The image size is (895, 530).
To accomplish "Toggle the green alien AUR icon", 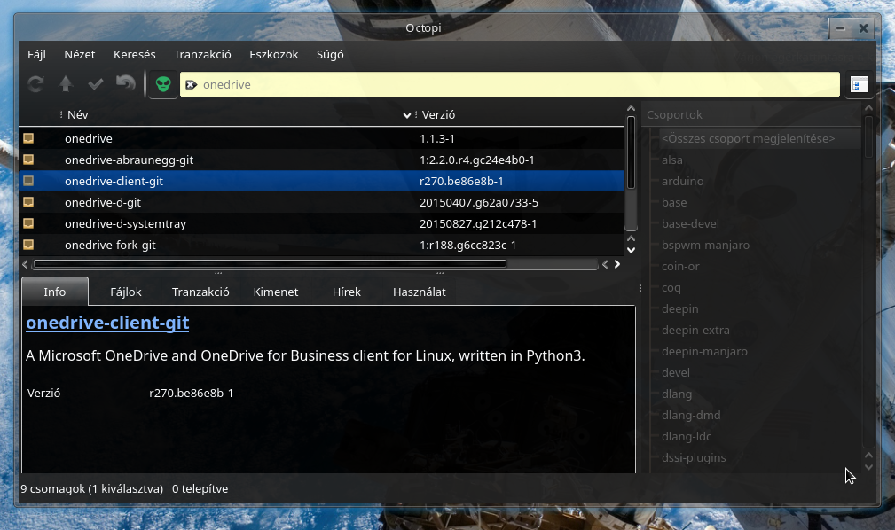I will click(x=163, y=84).
